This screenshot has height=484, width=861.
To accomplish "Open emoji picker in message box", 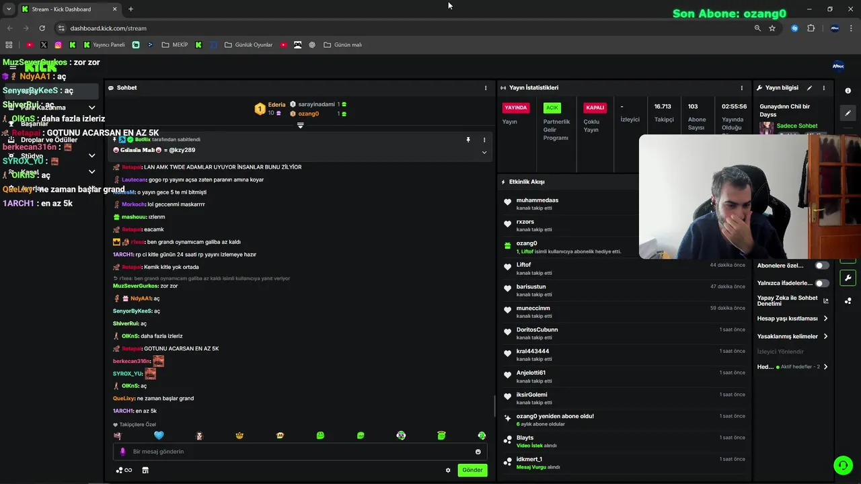I will (478, 452).
